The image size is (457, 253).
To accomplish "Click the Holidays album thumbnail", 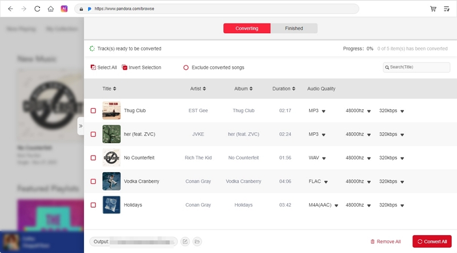I will [111, 205].
